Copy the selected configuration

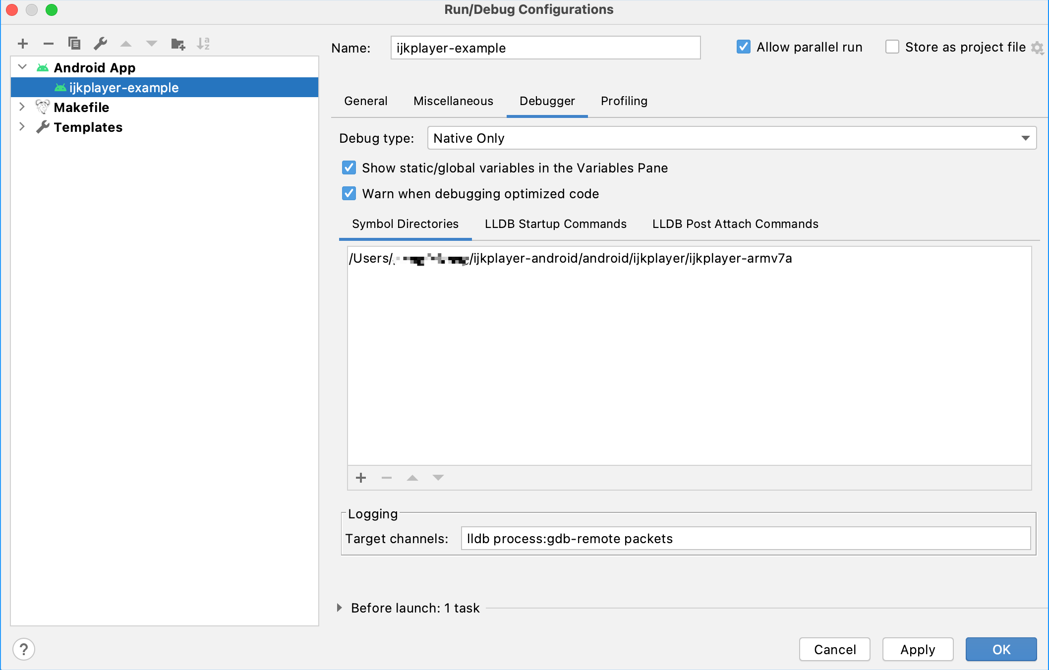click(74, 44)
